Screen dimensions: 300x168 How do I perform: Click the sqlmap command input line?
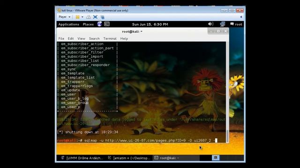coord(137,140)
